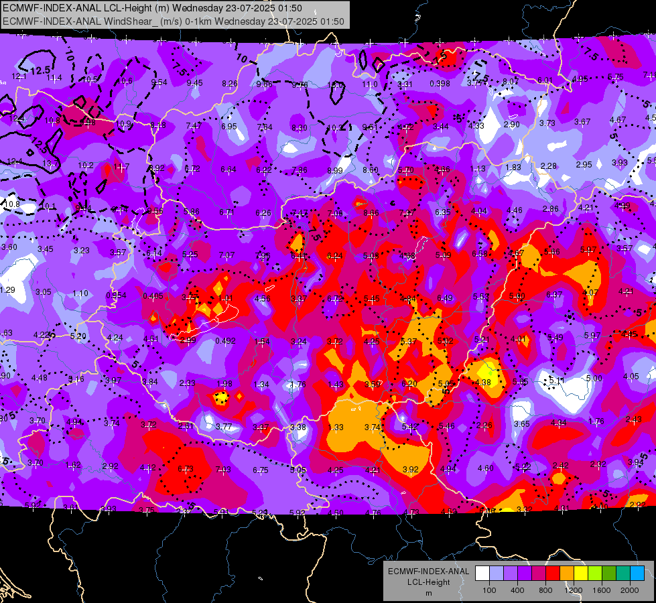Click the 5.11 value in white patch
The height and width of the screenshot is (603, 656).
pos(557,381)
